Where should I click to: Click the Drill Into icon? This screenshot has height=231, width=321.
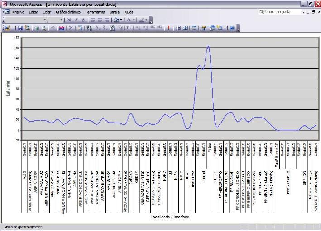click(153, 27)
